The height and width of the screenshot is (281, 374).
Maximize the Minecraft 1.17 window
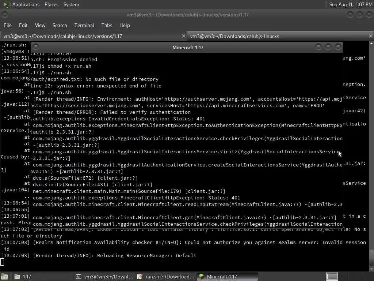click(x=328, y=47)
